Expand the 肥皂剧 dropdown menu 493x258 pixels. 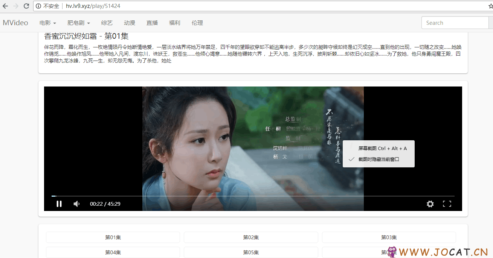click(x=78, y=23)
